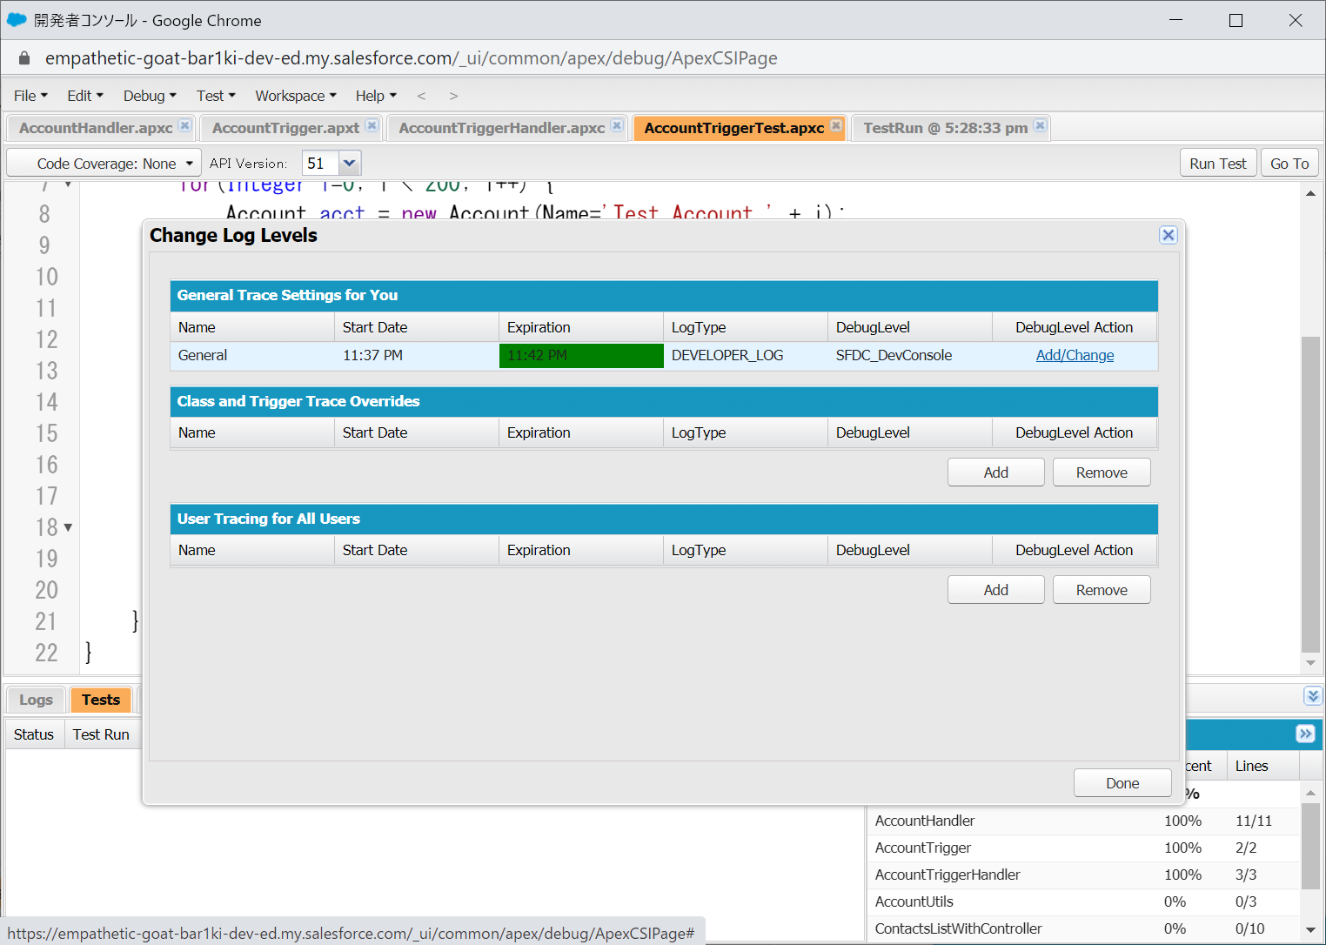1326x945 pixels.
Task: Click the Run Test button
Action: [1218, 164]
